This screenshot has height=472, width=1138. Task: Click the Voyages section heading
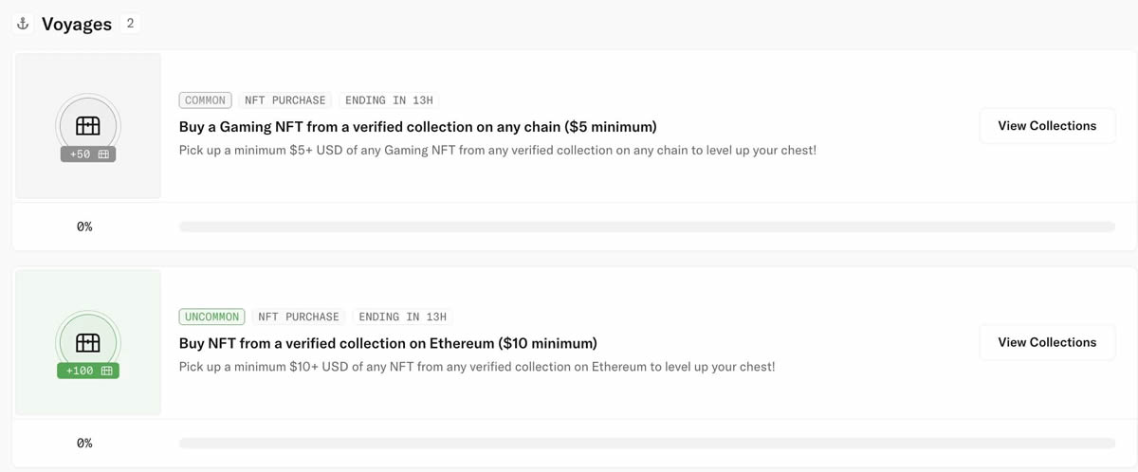coord(77,25)
